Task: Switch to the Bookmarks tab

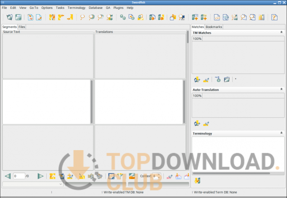Action: (x=214, y=27)
